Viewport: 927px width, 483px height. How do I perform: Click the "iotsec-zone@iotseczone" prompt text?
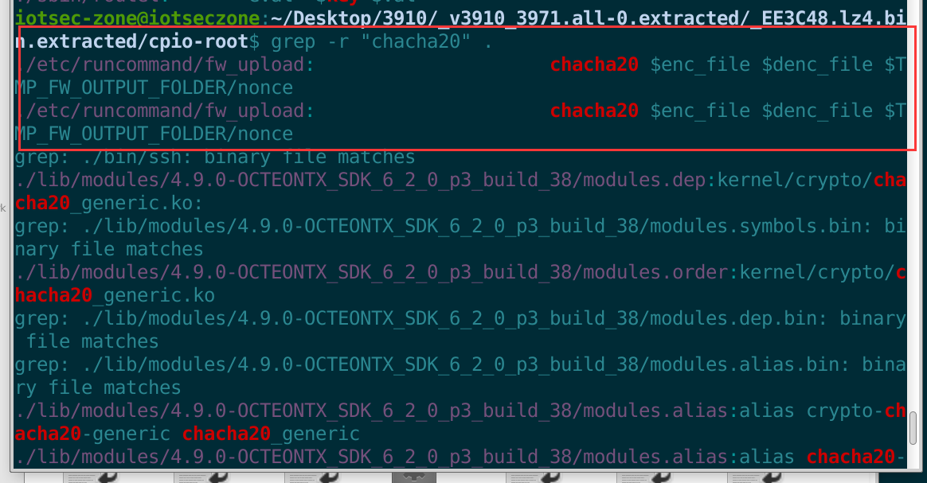coord(137,18)
